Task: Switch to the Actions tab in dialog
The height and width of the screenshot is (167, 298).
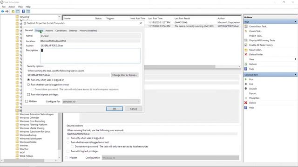Action: pyautogui.click(x=49, y=31)
